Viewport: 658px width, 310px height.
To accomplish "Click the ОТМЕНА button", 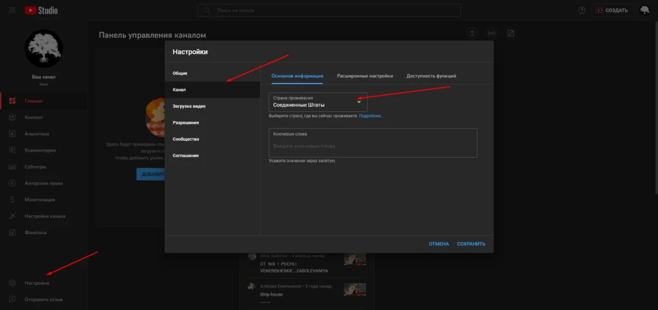I will [438, 244].
